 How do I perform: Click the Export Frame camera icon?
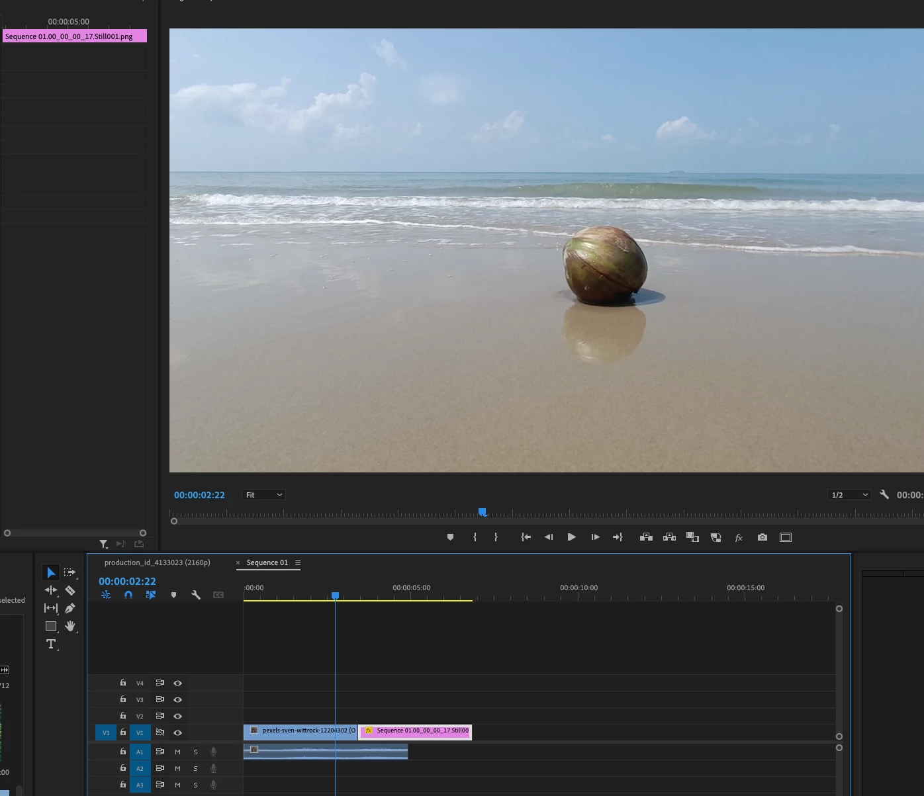[x=762, y=537]
